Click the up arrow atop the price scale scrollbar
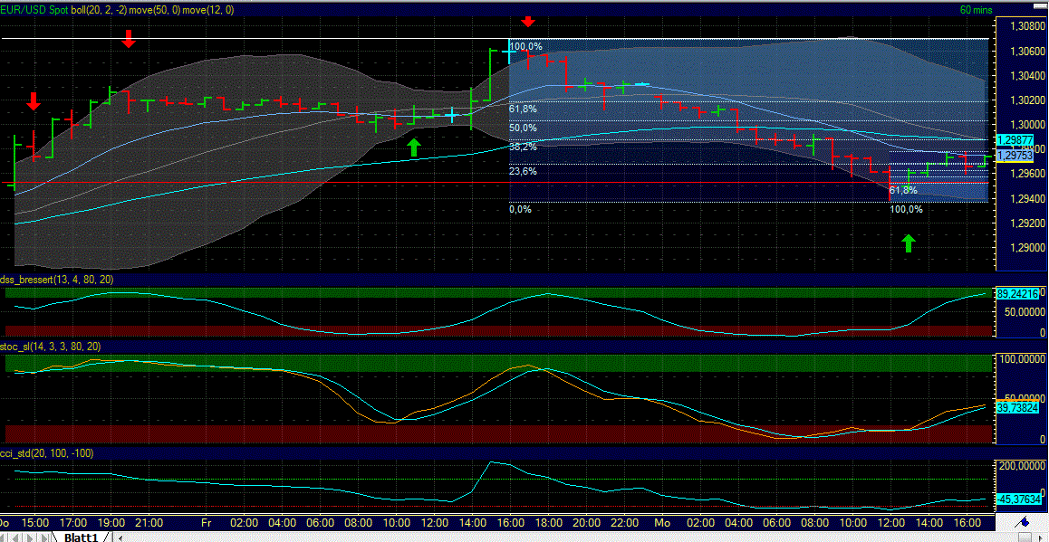Image resolution: width=1049 pixels, height=542 pixels. (x=1041, y=5)
